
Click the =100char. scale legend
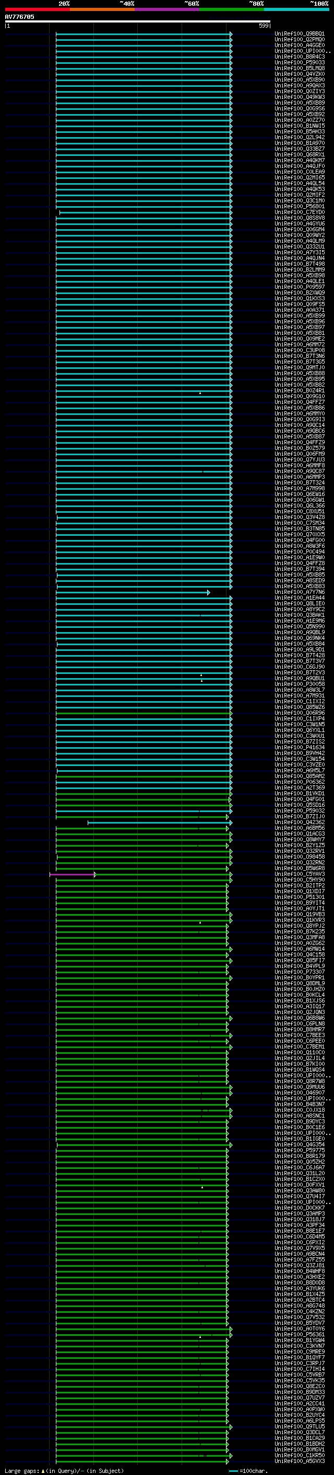tap(248, 1471)
